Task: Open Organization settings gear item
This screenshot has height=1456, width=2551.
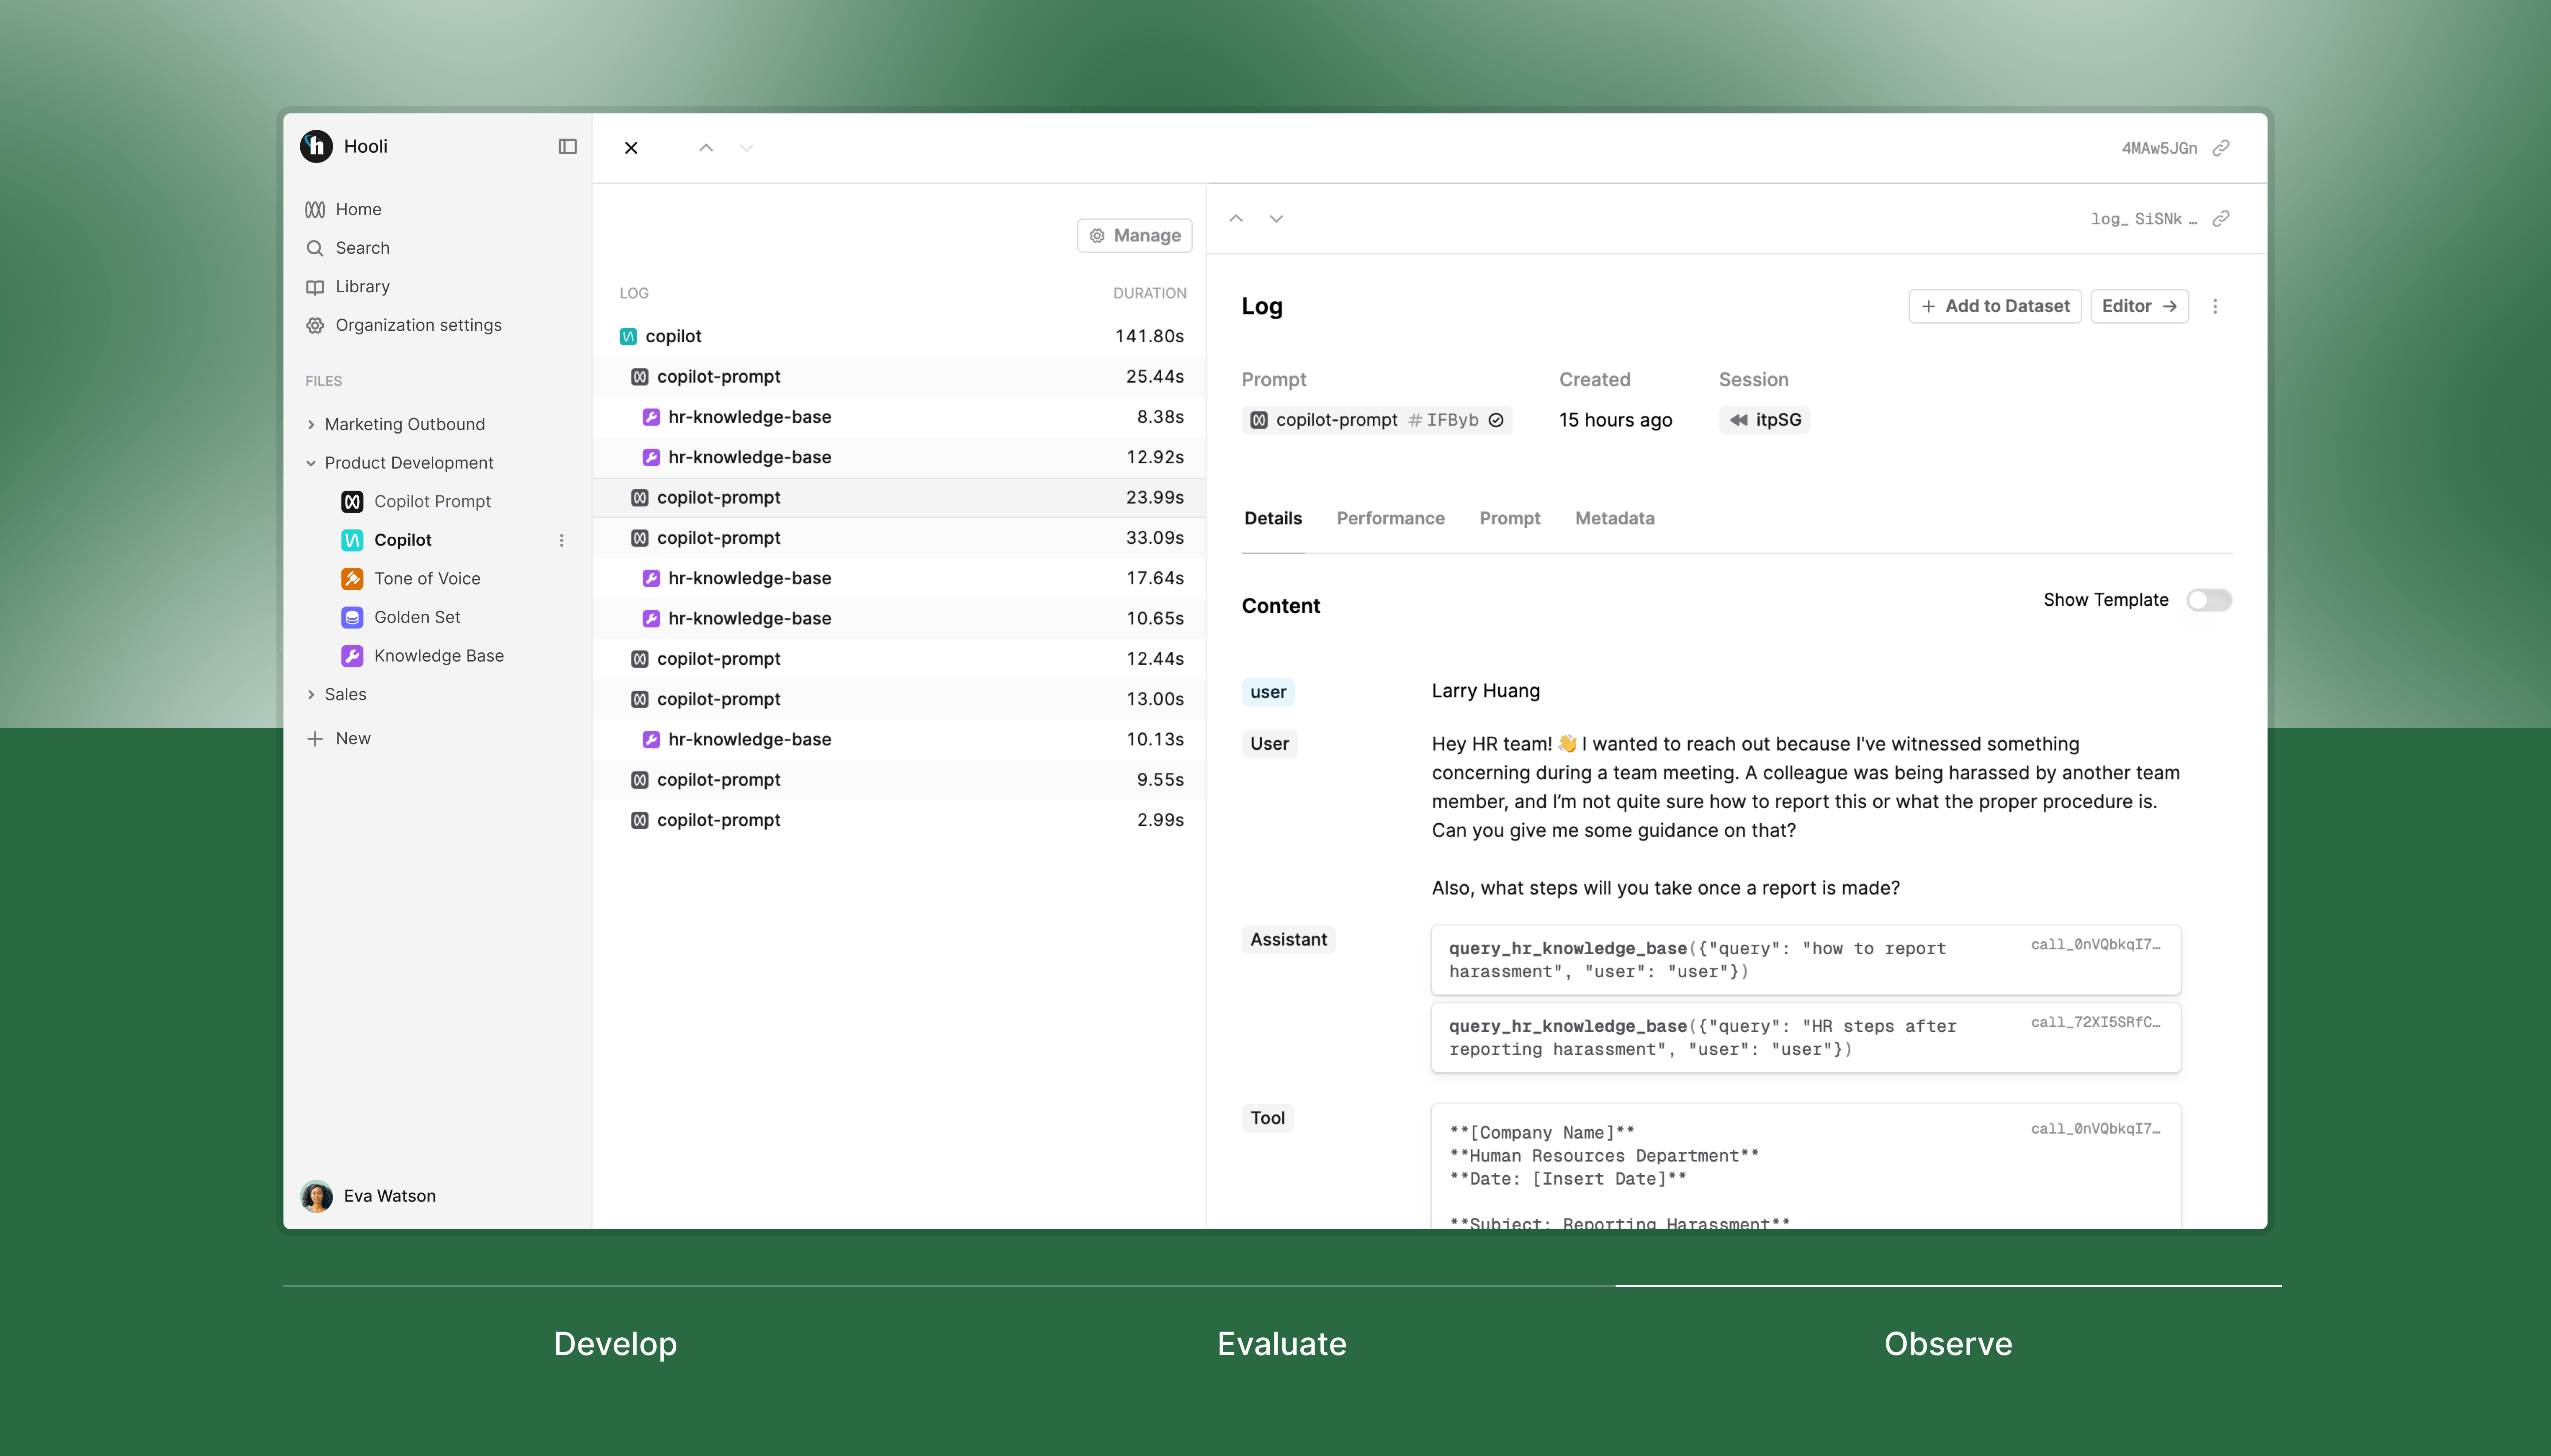Action: [x=418, y=325]
